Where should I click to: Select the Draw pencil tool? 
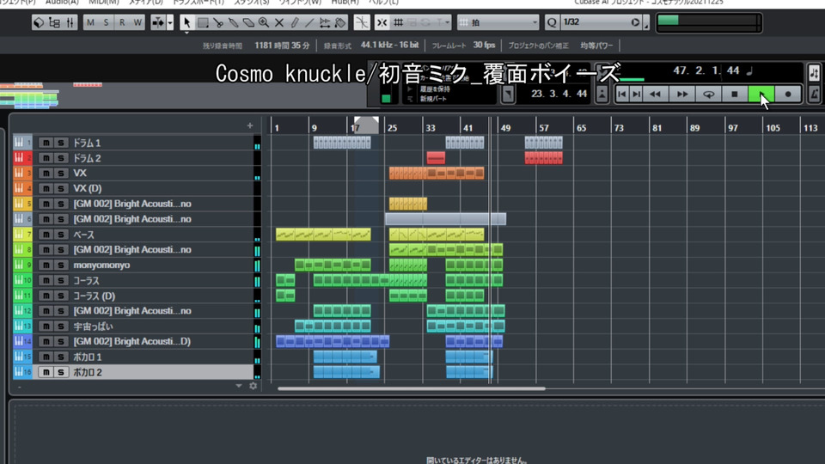tap(294, 22)
